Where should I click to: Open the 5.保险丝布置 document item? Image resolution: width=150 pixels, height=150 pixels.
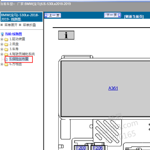19,59
